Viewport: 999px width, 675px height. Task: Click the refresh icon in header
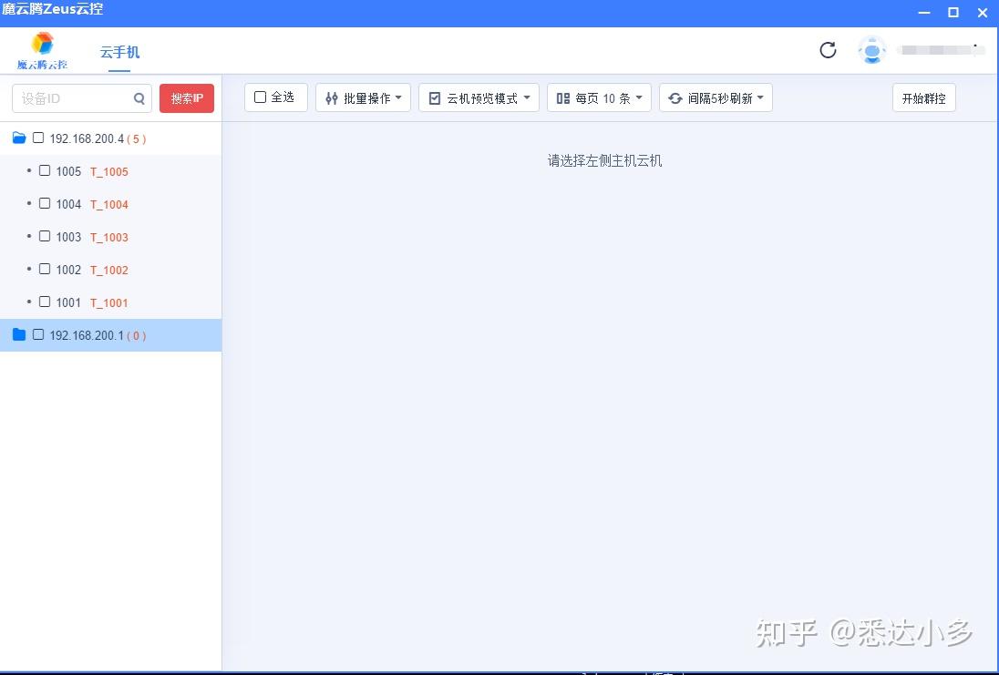pos(828,50)
